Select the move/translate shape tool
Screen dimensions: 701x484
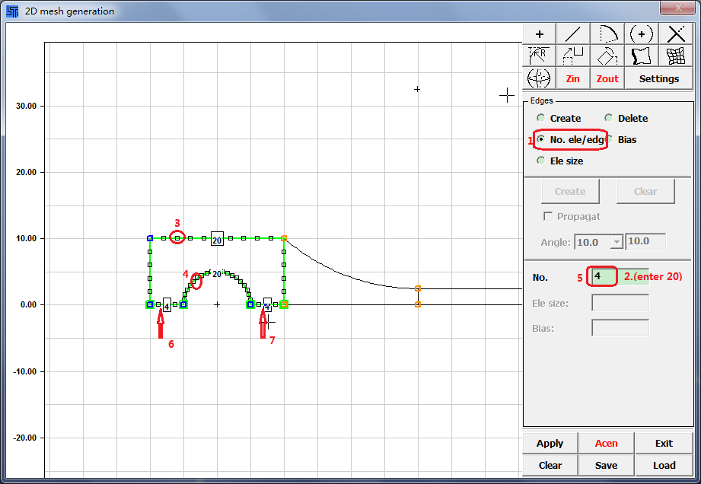573,56
